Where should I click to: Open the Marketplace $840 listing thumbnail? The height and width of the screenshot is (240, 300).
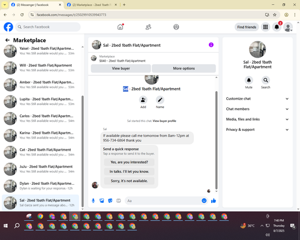coord(94,58)
